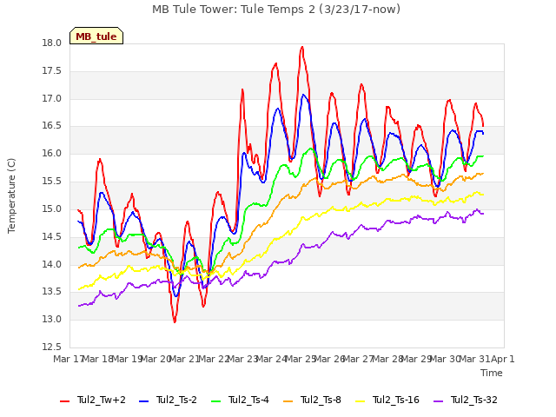Click the 13.0 y-axis tick label

coord(52,319)
